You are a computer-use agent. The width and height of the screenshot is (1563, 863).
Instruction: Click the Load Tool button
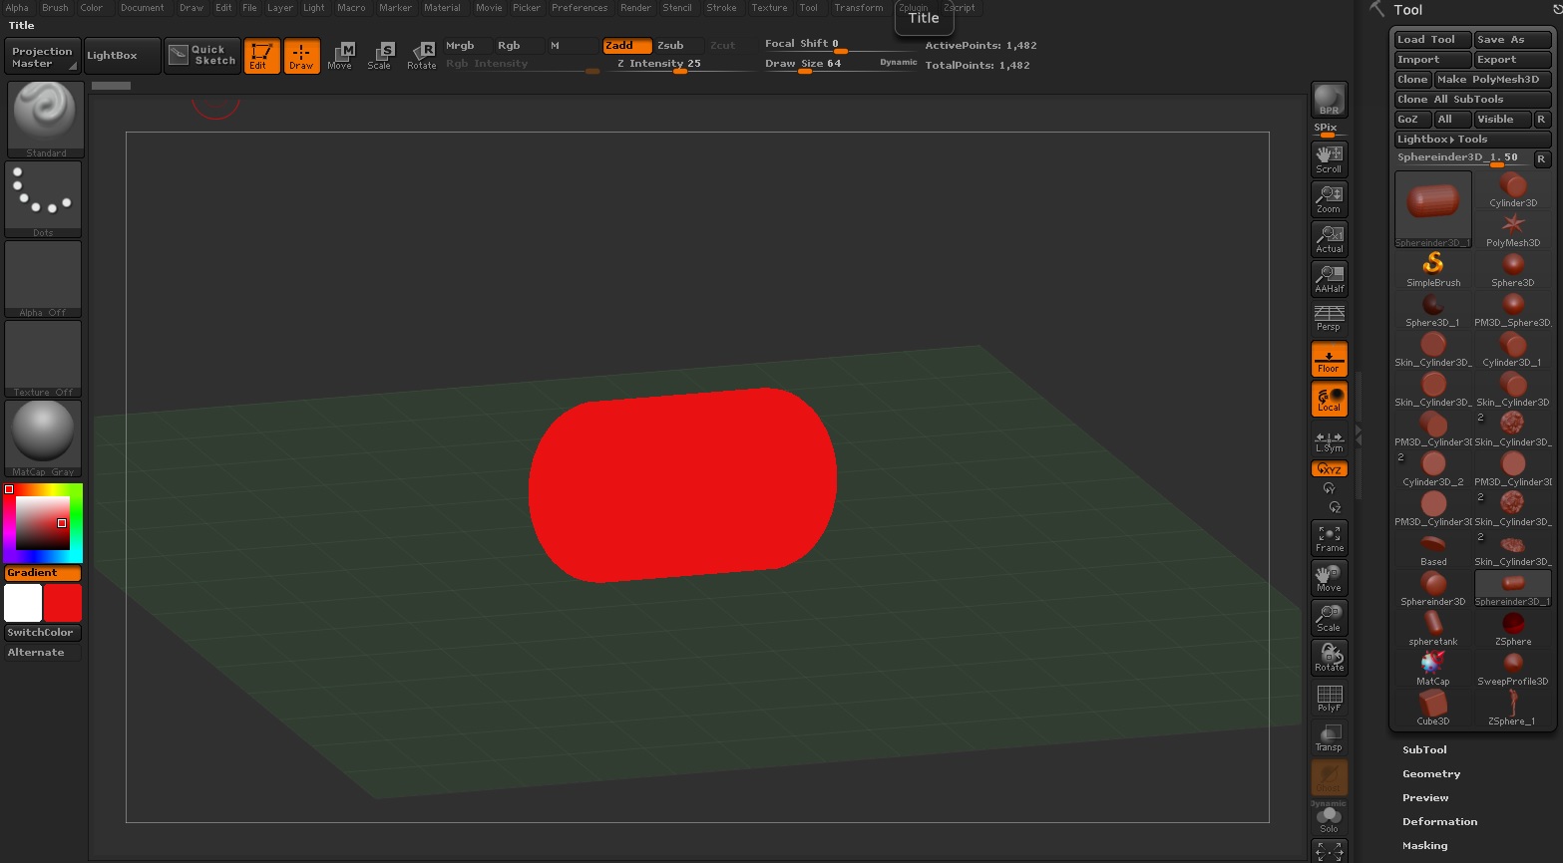(1430, 40)
